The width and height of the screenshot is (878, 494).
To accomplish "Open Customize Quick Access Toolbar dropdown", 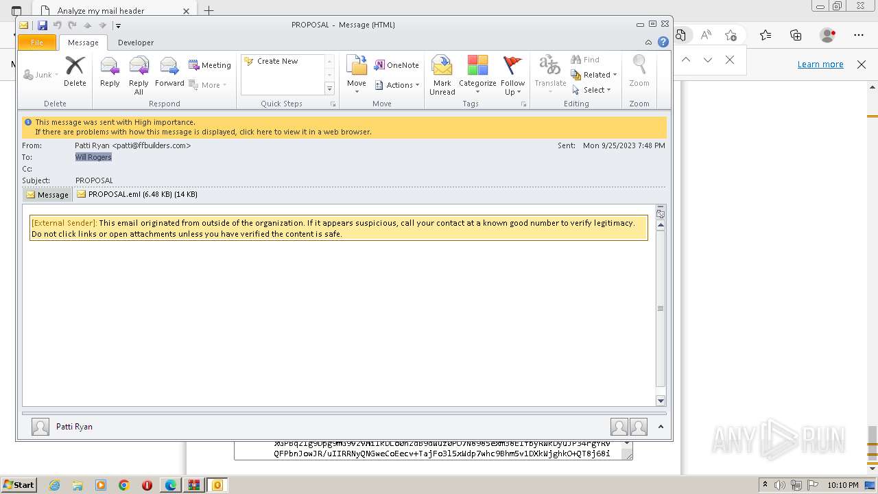I will click(x=118, y=25).
